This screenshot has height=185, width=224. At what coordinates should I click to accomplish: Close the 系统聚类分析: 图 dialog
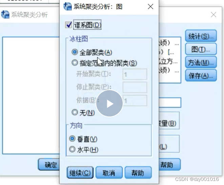(150, 6)
